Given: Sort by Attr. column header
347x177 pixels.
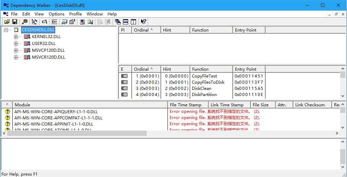Looking at the screenshot, I should click(x=284, y=105).
